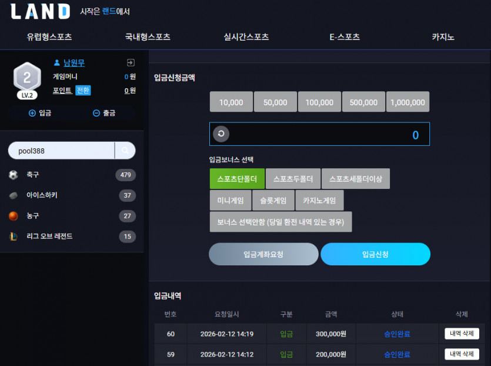Select the basketball 농구 icon
Viewport: 491px width, 366px height.
coord(13,216)
